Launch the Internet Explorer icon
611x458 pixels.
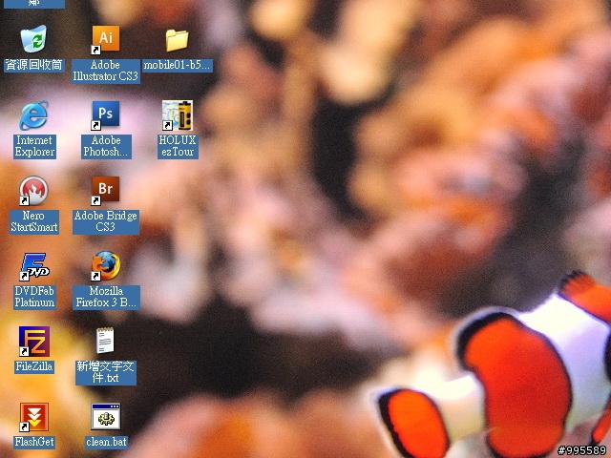(34, 114)
